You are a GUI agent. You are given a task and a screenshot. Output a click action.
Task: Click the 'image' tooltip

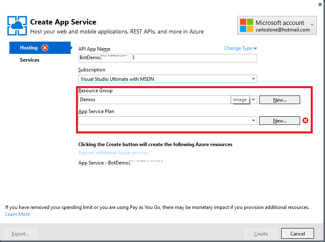pyautogui.click(x=240, y=100)
